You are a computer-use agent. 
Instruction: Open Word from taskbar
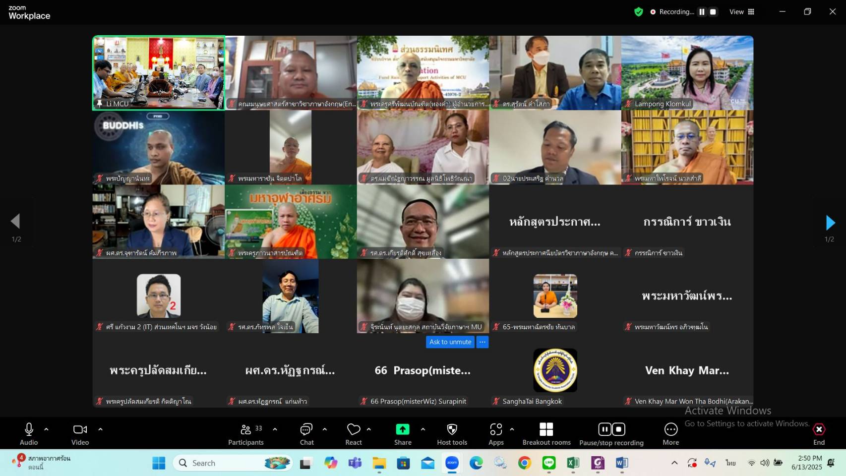(x=622, y=463)
